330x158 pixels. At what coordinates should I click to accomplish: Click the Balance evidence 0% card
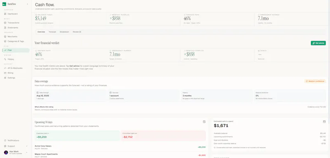click(290, 96)
